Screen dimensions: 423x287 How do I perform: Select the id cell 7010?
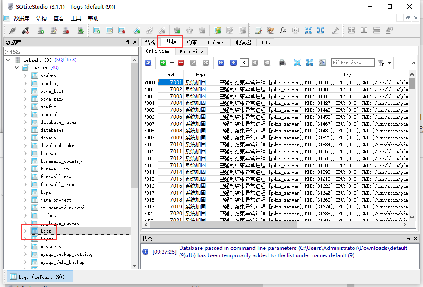point(171,145)
